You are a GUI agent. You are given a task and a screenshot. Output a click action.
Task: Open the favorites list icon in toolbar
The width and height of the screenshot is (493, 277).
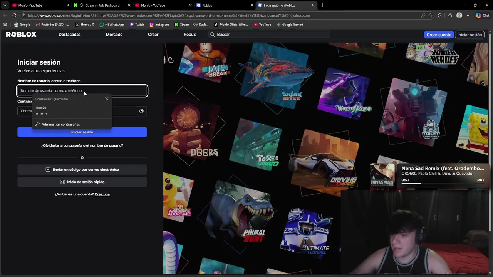pyautogui.click(x=450, y=15)
